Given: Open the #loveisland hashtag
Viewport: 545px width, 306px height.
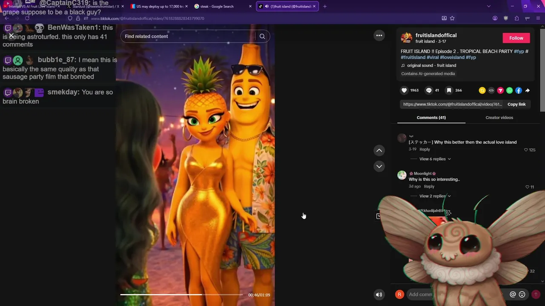Looking at the screenshot, I should pos(452,57).
